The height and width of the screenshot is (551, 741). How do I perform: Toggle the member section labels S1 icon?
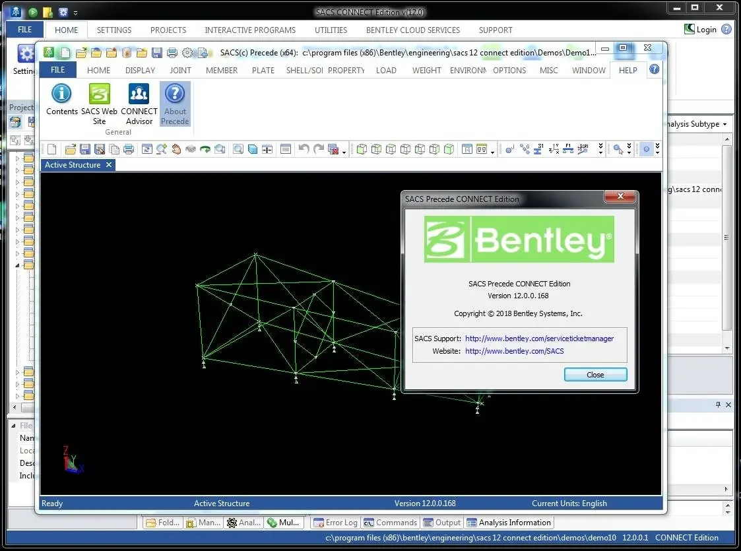pyautogui.click(x=538, y=150)
